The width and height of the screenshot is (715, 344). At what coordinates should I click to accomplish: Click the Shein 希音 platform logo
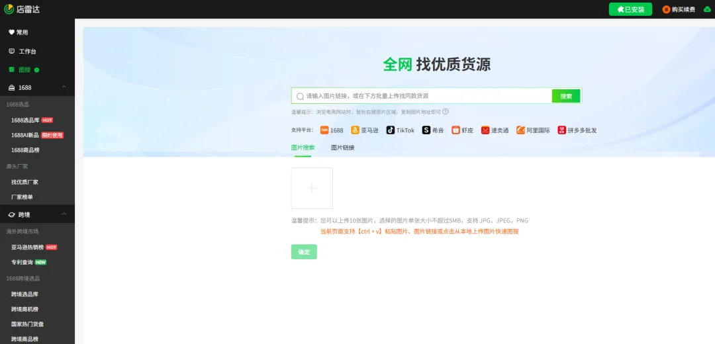(426, 130)
